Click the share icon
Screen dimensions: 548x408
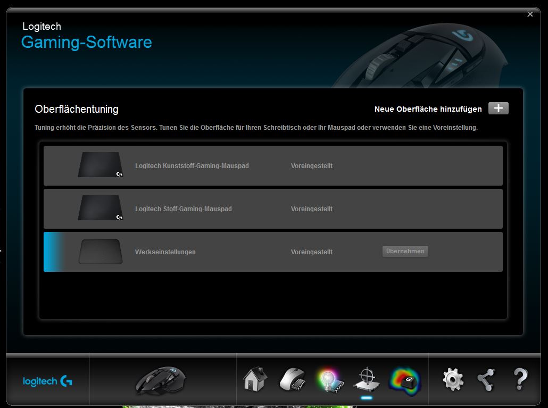point(486,380)
